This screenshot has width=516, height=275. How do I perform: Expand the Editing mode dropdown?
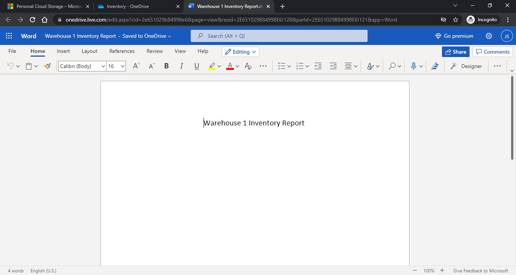pos(240,52)
